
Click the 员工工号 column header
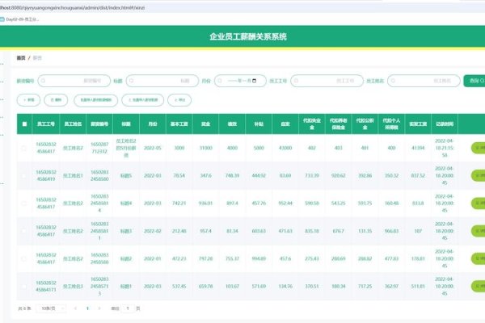(x=46, y=124)
